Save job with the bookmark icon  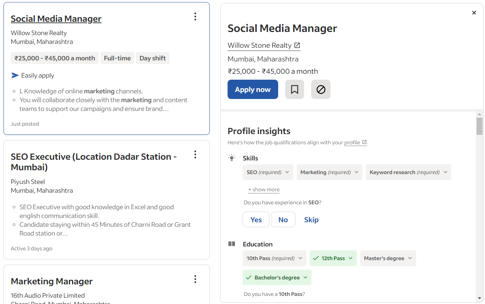tap(295, 90)
